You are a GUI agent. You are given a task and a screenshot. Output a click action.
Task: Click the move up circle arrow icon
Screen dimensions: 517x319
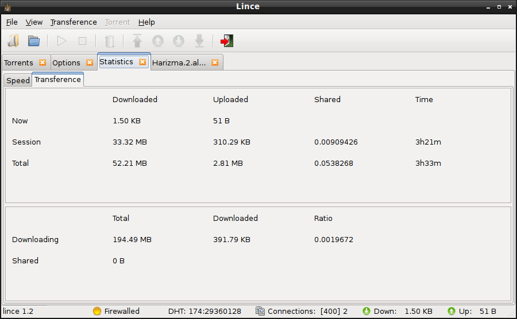tap(158, 41)
